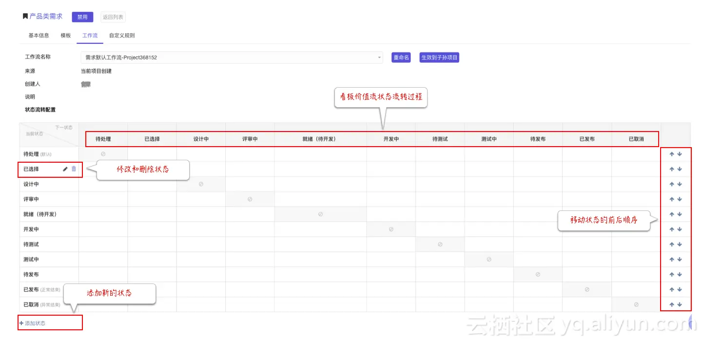
Task: Click up arrow for 已选择 row
Action: [x=671, y=170]
